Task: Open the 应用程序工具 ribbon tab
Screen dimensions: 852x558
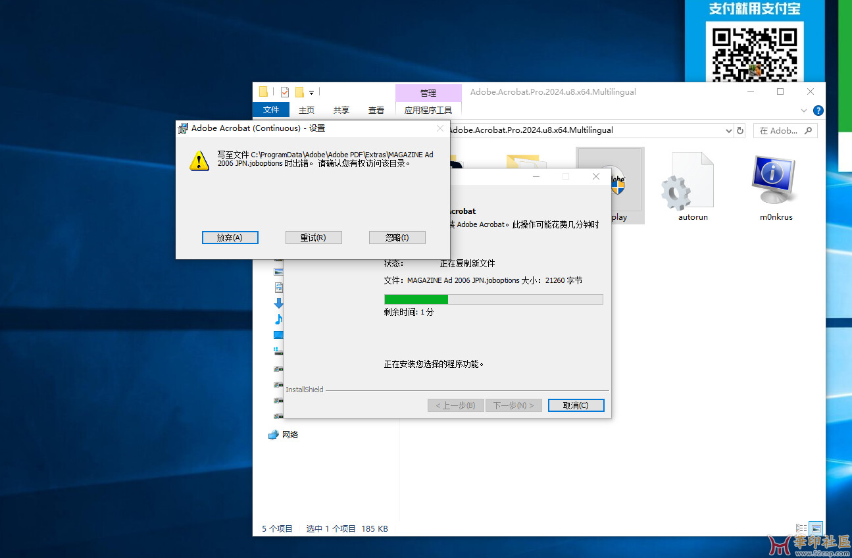Action: 428,110
